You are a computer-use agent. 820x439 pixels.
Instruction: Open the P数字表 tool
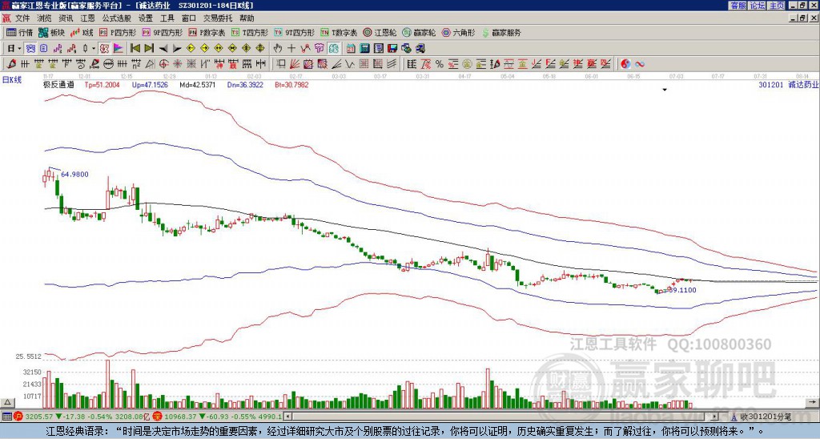(x=207, y=32)
